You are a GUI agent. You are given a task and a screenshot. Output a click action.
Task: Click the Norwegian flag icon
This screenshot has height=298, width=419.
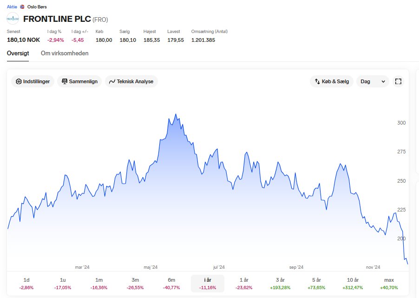[22, 7]
